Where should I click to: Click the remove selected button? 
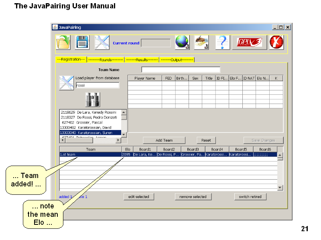pyautogui.click(x=193, y=197)
